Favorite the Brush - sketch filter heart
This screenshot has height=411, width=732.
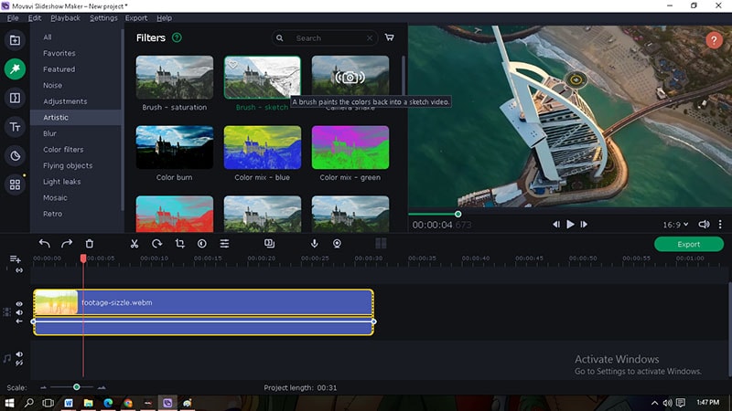(x=232, y=64)
